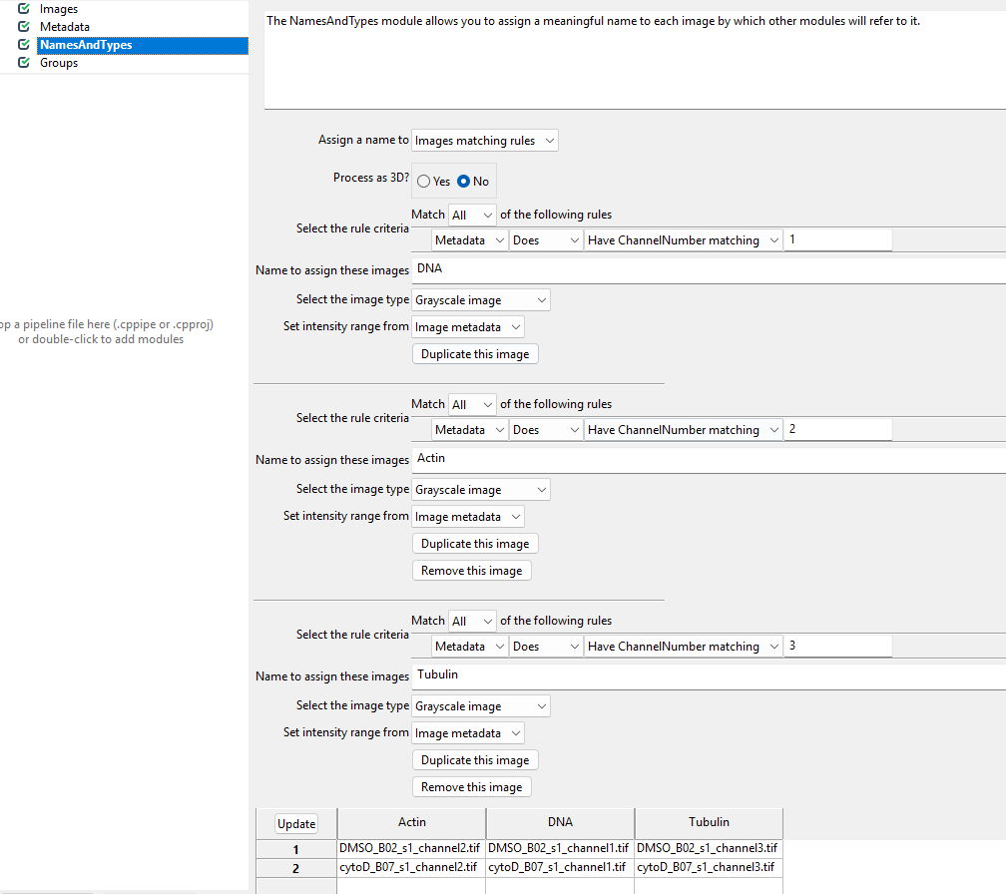1006x894 pixels.
Task: Select the Groups module in the sidebar
Action: click(58, 63)
